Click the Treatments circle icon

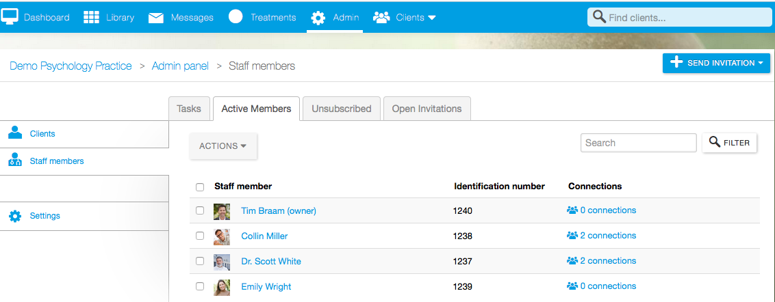coord(236,17)
